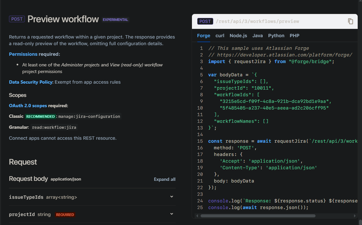
Task: Click the EXPERIMENTAL label badge
Action: pyautogui.click(x=115, y=20)
